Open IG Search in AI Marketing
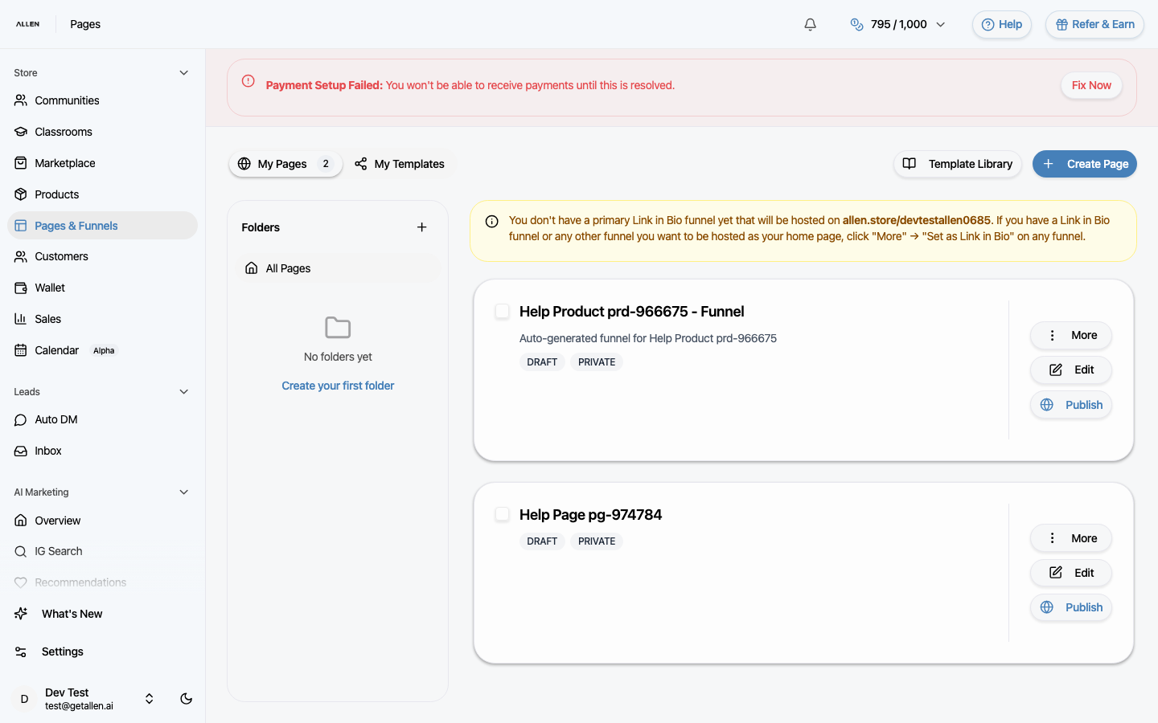This screenshot has width=1158, height=723. 57,551
